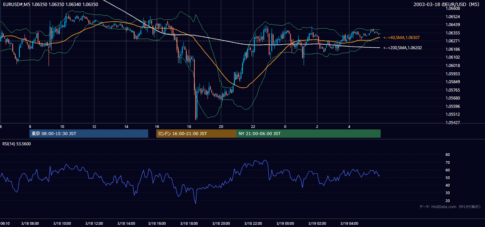Click price axis value 1.05849
485x227 pixels.
click(453, 82)
